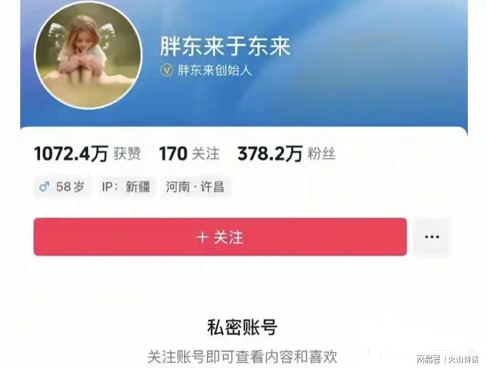Screen dimensions: 487x368
Task: Open the 获赞 likes label
Action: pyautogui.click(x=127, y=153)
